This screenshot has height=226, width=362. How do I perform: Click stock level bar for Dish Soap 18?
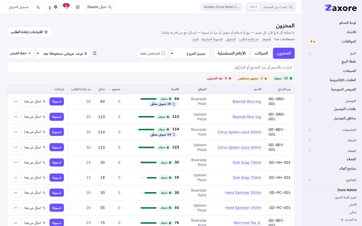pyautogui.click(x=149, y=177)
